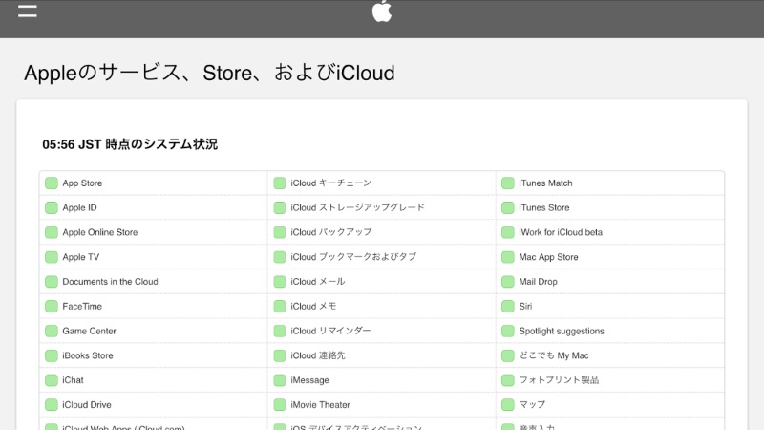This screenshot has height=430, width=764.
Task: Click the マップ label
Action: coord(532,404)
